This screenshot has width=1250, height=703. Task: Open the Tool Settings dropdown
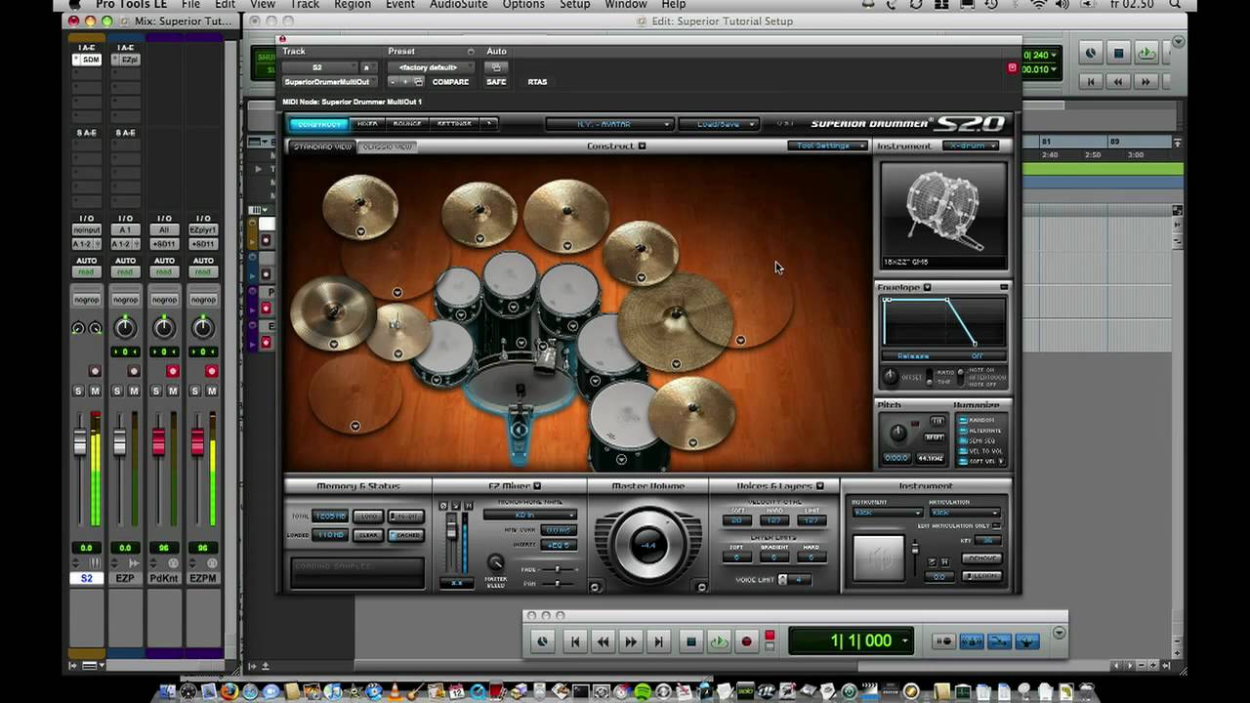[x=827, y=145]
